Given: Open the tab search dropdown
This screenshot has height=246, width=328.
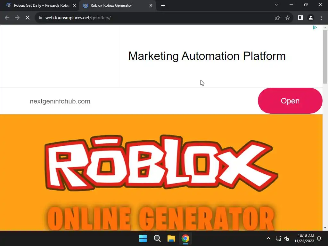Looking at the screenshot, I should (276, 4).
